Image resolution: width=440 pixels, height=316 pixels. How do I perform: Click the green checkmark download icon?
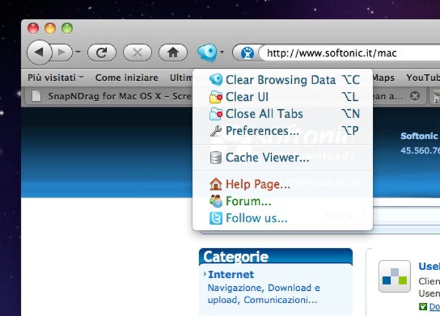tap(423, 307)
